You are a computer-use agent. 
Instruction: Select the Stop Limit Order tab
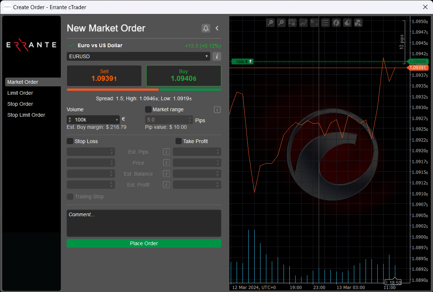26,115
